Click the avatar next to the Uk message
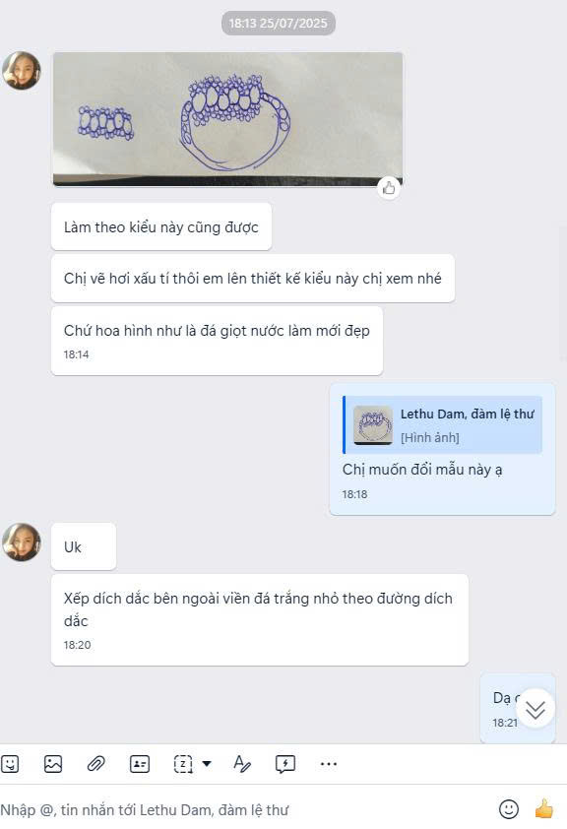Image resolution: width=567 pixels, height=829 pixels. (21, 542)
